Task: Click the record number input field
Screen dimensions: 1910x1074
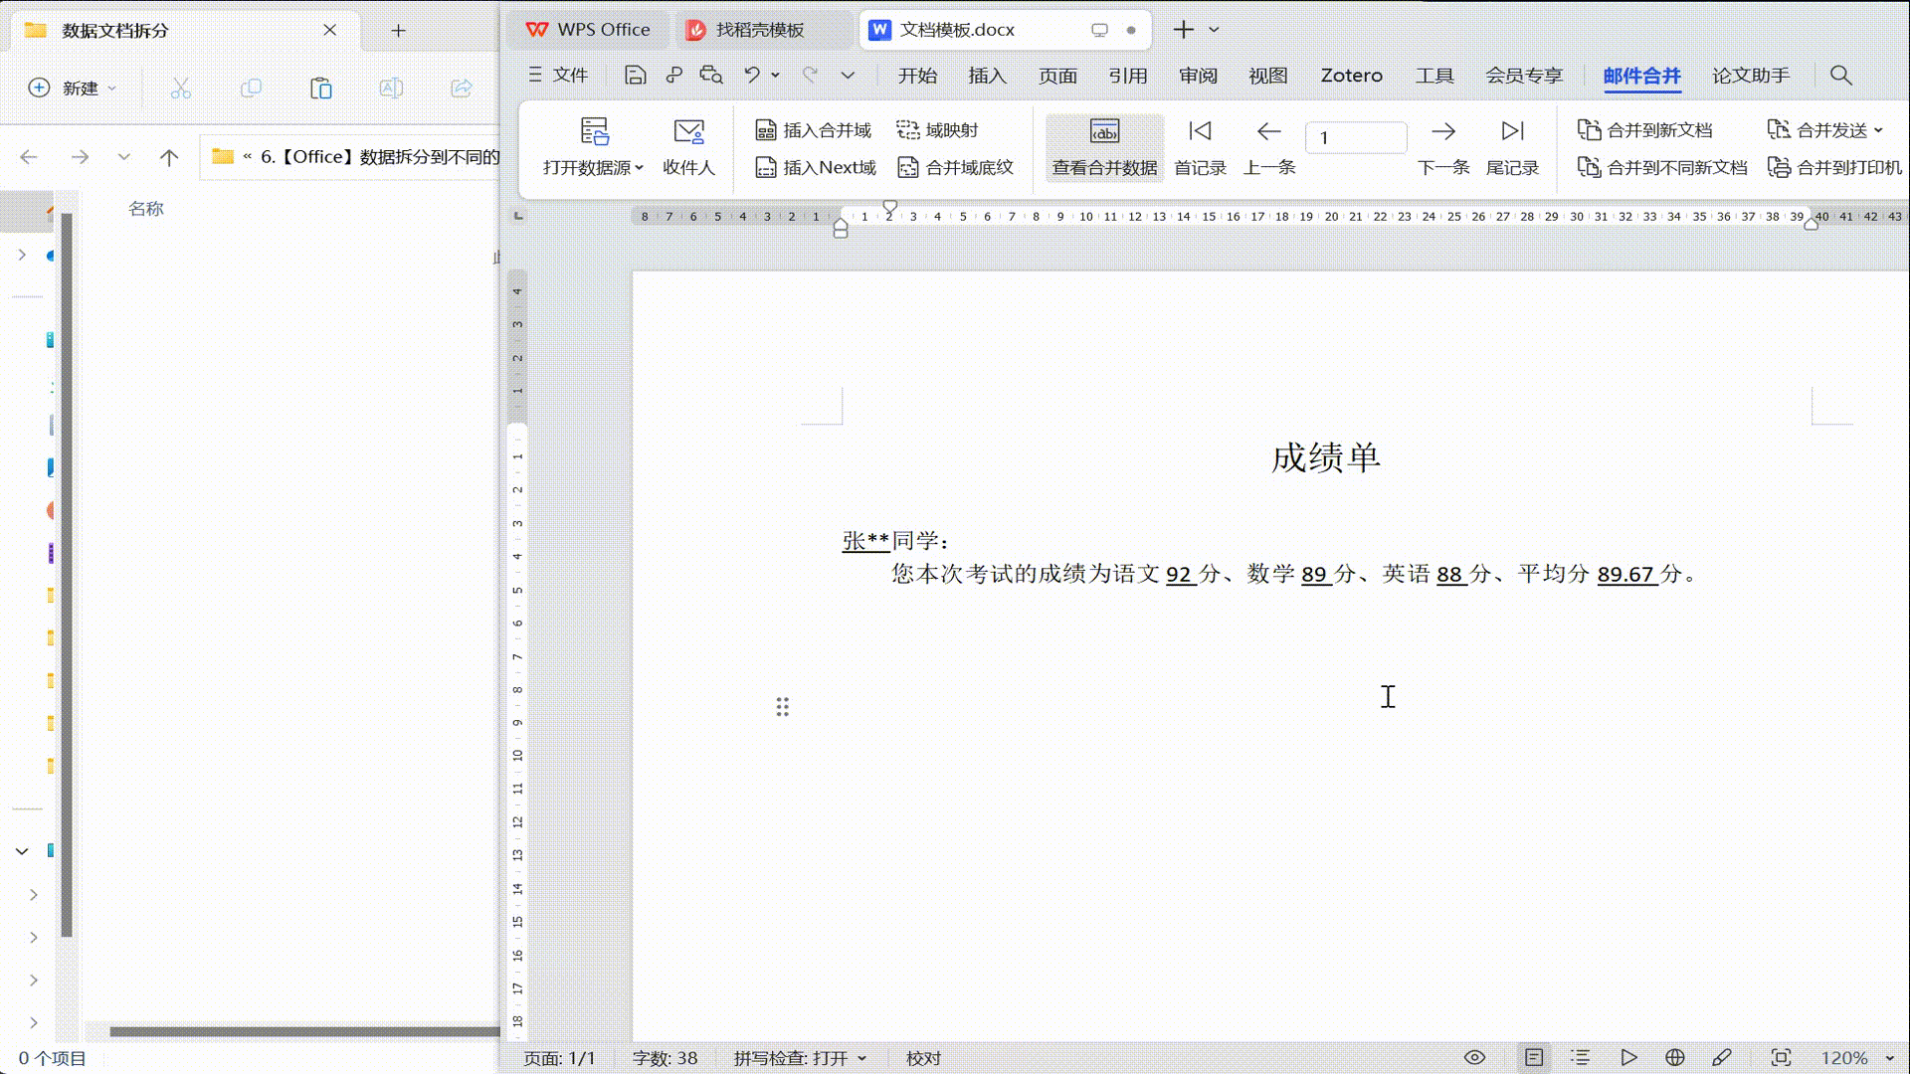Action: (1355, 137)
